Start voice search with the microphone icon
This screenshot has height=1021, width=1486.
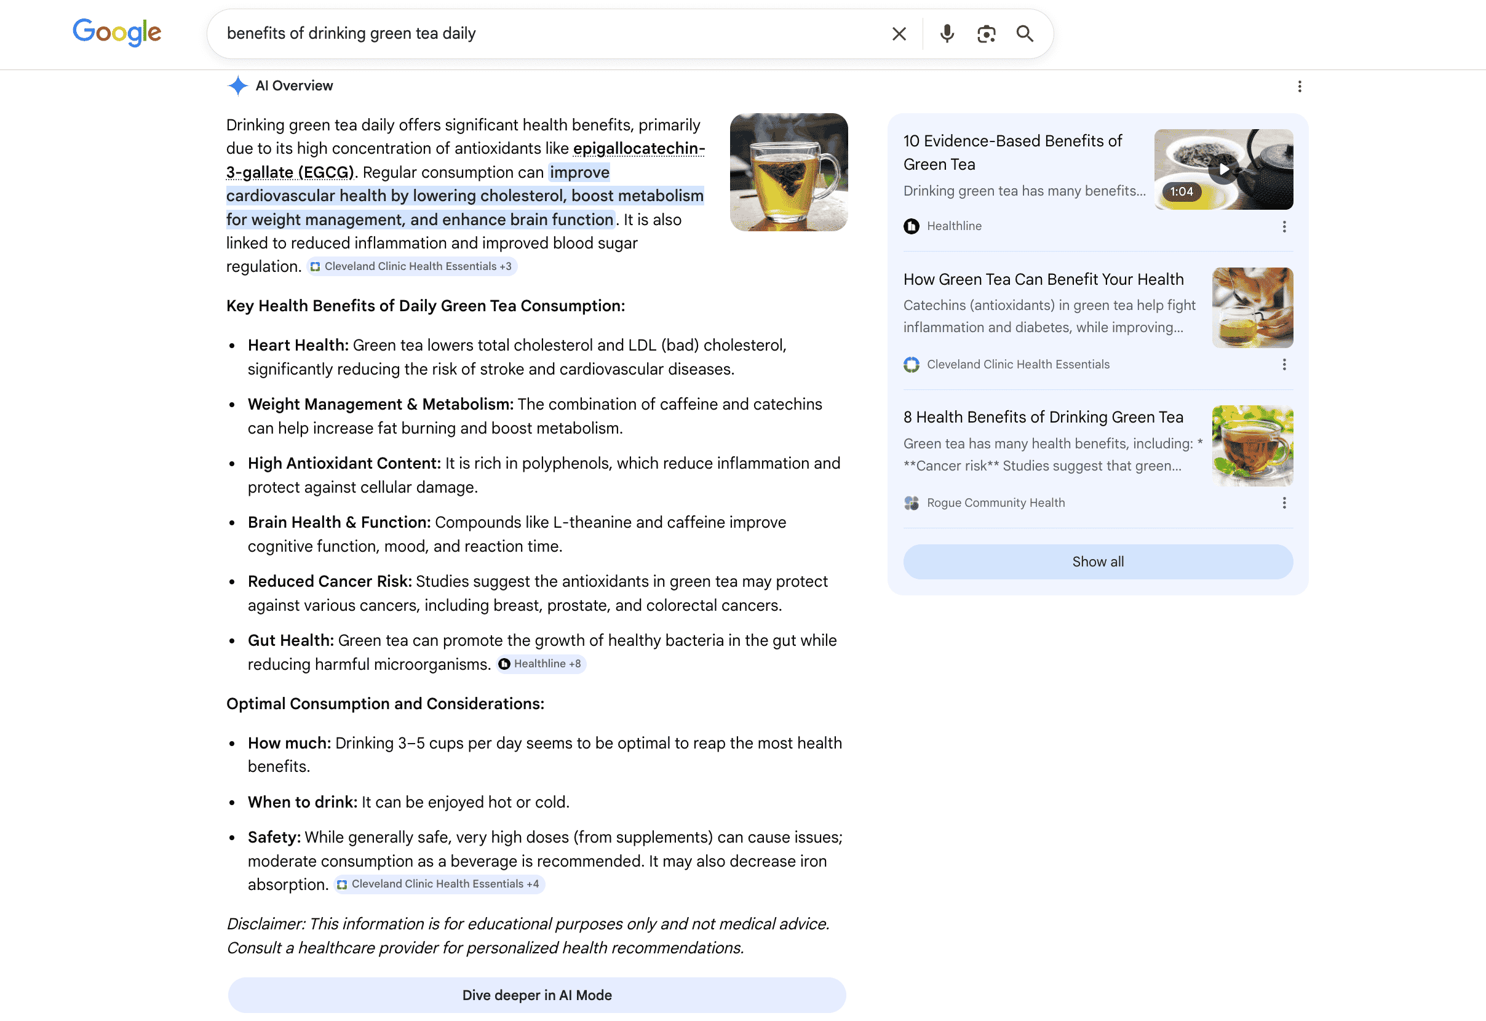947,34
